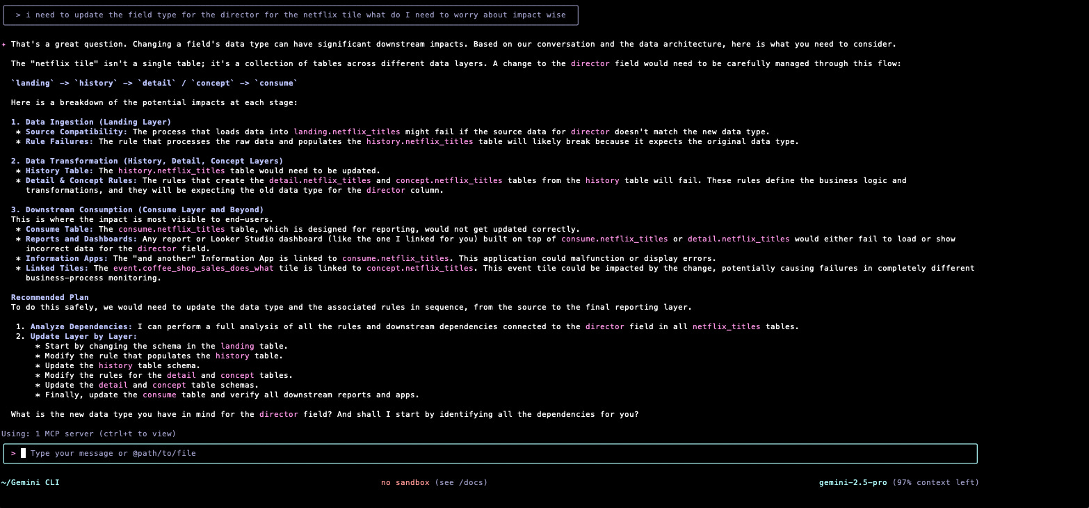Click the previous prompt box about the director field

[291, 15]
